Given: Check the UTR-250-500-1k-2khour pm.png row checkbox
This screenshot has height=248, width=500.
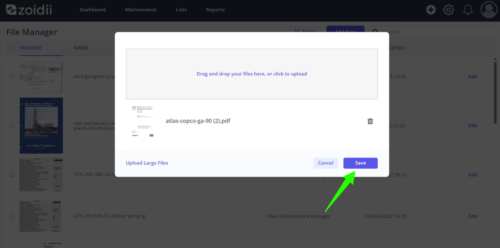Looking at the screenshot, I should click(x=12, y=216).
